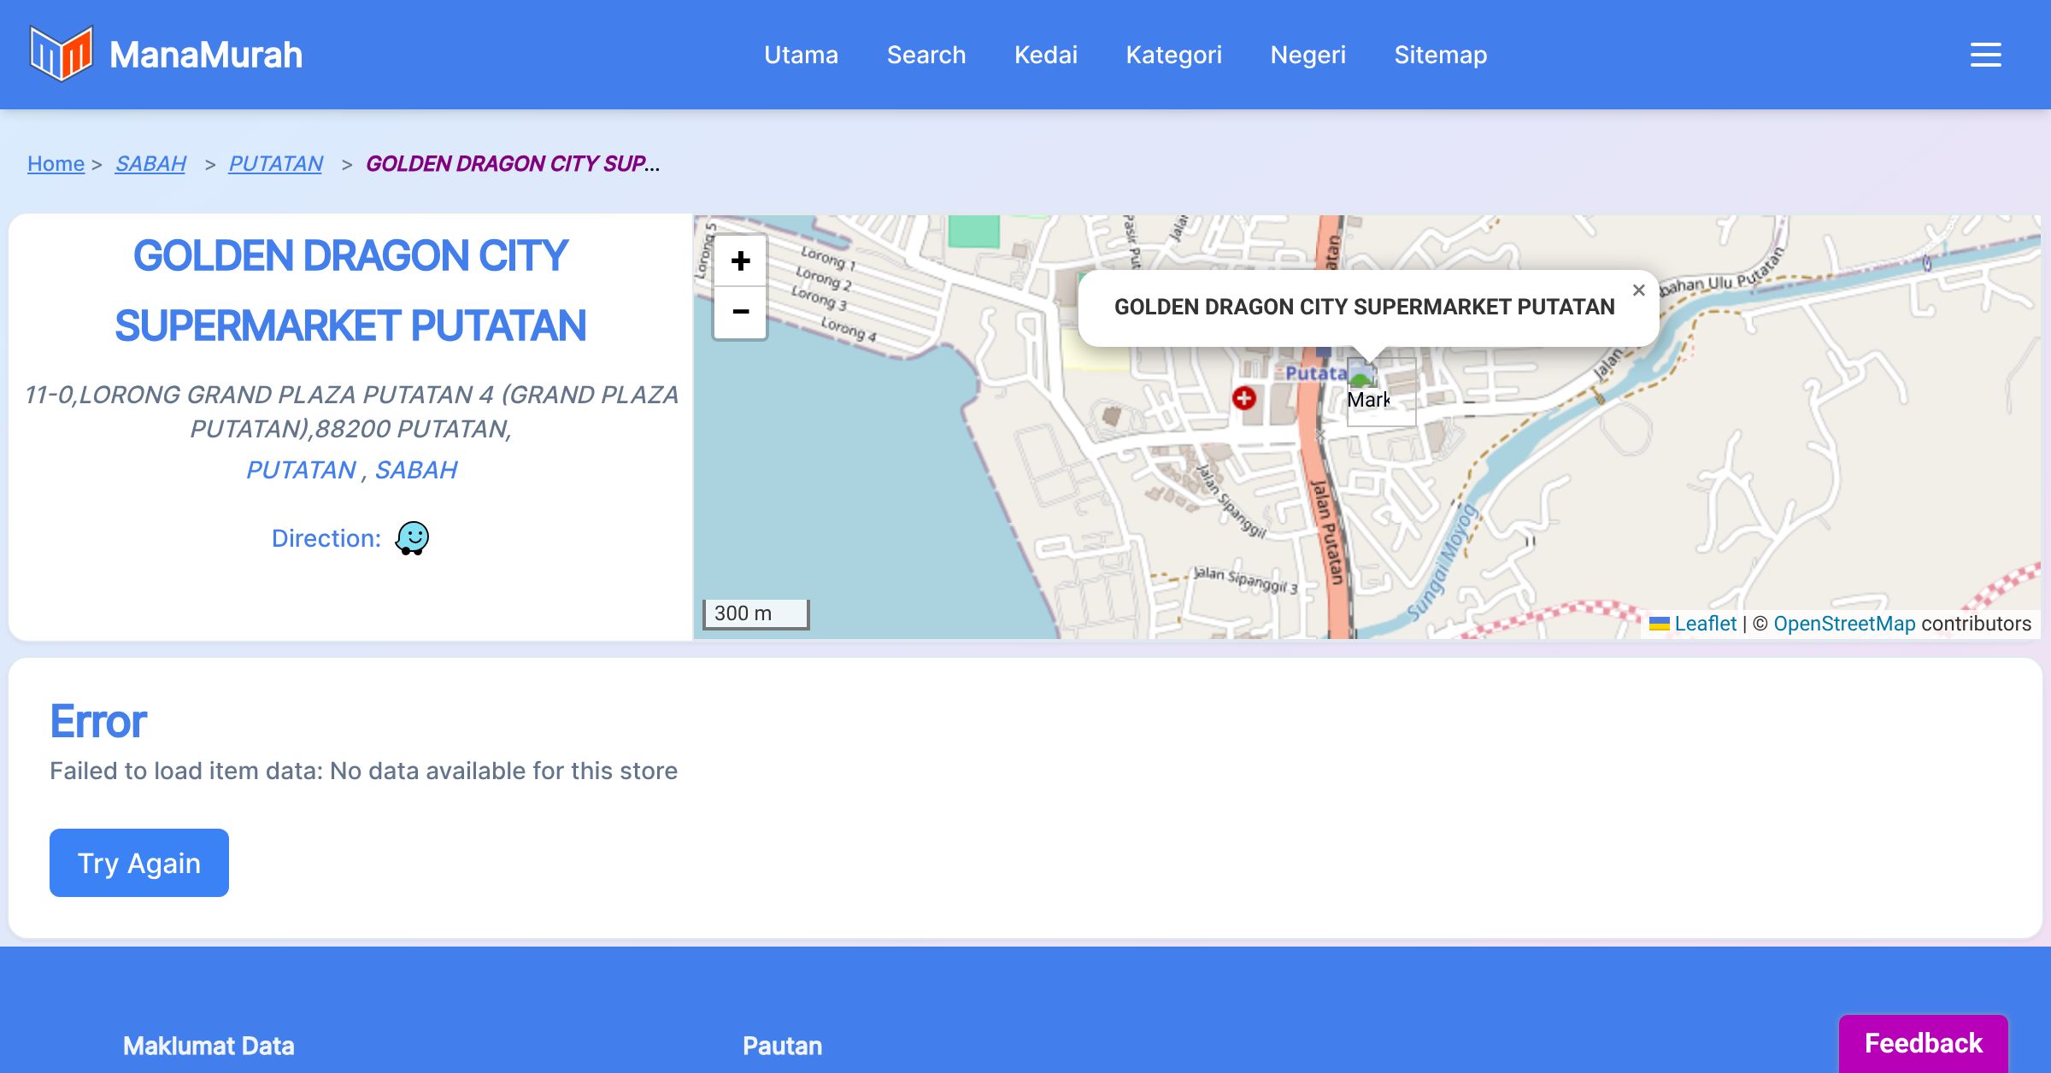Zoom out on the map

point(740,312)
